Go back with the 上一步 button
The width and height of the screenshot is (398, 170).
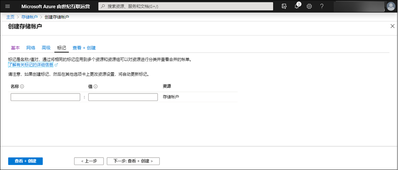click(x=89, y=161)
